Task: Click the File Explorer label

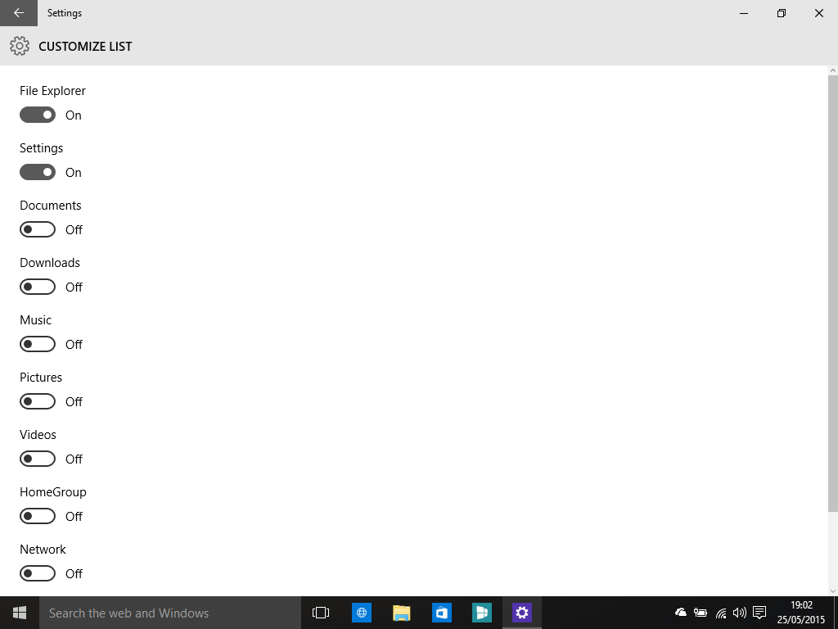Action: click(52, 91)
